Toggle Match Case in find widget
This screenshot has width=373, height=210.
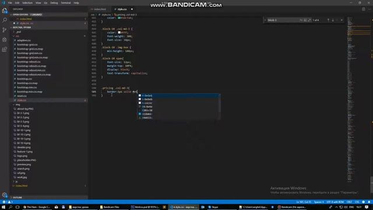click(x=301, y=20)
